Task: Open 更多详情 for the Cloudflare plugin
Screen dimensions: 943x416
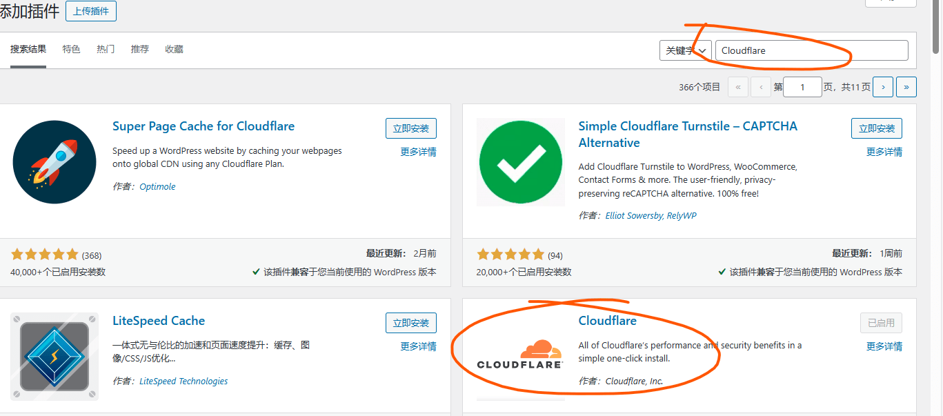Action: pos(884,346)
